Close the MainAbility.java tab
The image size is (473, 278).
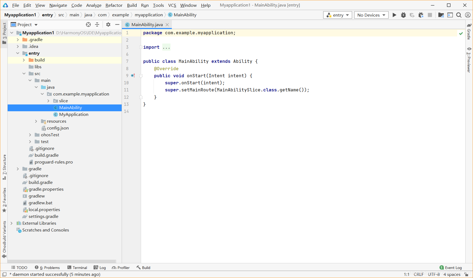click(167, 25)
